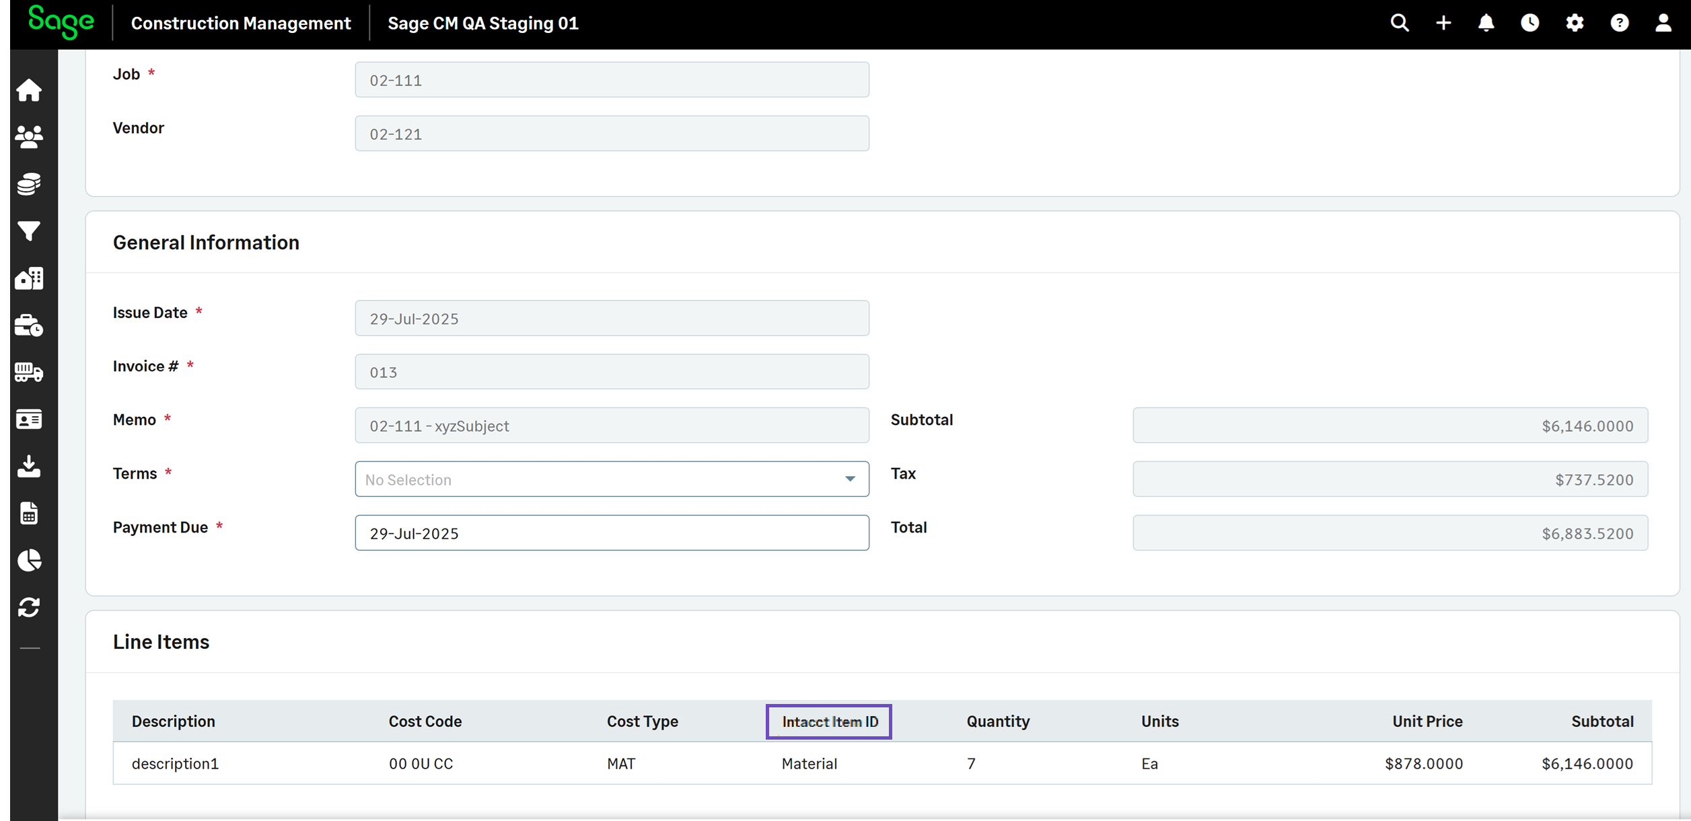Open the notifications bell icon
Image resolution: width=1691 pixels, height=821 pixels.
[1486, 24]
